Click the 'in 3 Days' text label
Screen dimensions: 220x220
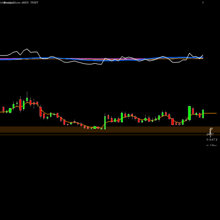coord(211,145)
